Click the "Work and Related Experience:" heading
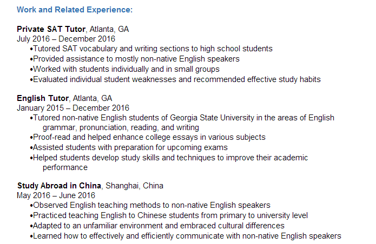The image size is (376, 244). coord(75,10)
